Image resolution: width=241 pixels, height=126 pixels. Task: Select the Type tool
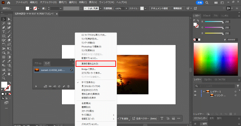point(4,32)
